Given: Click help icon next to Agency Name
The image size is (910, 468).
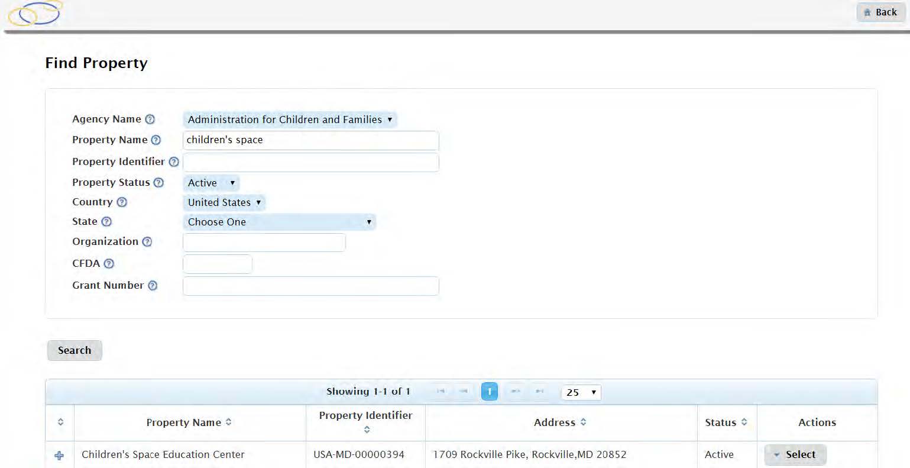Looking at the screenshot, I should (x=150, y=120).
